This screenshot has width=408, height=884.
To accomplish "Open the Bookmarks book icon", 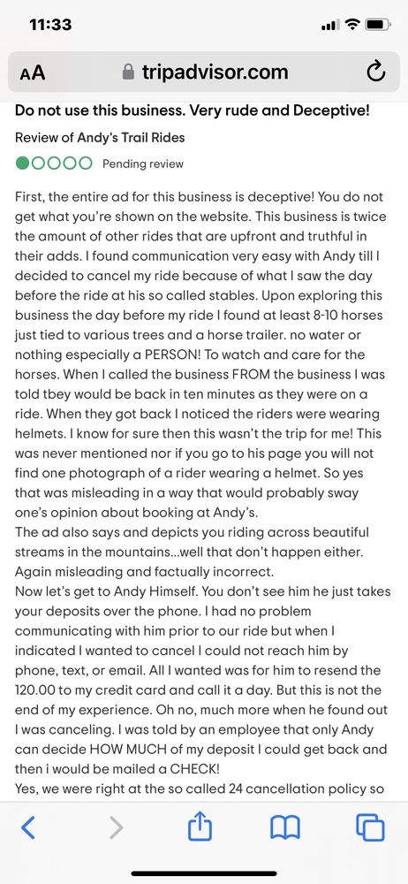I will [286, 828].
